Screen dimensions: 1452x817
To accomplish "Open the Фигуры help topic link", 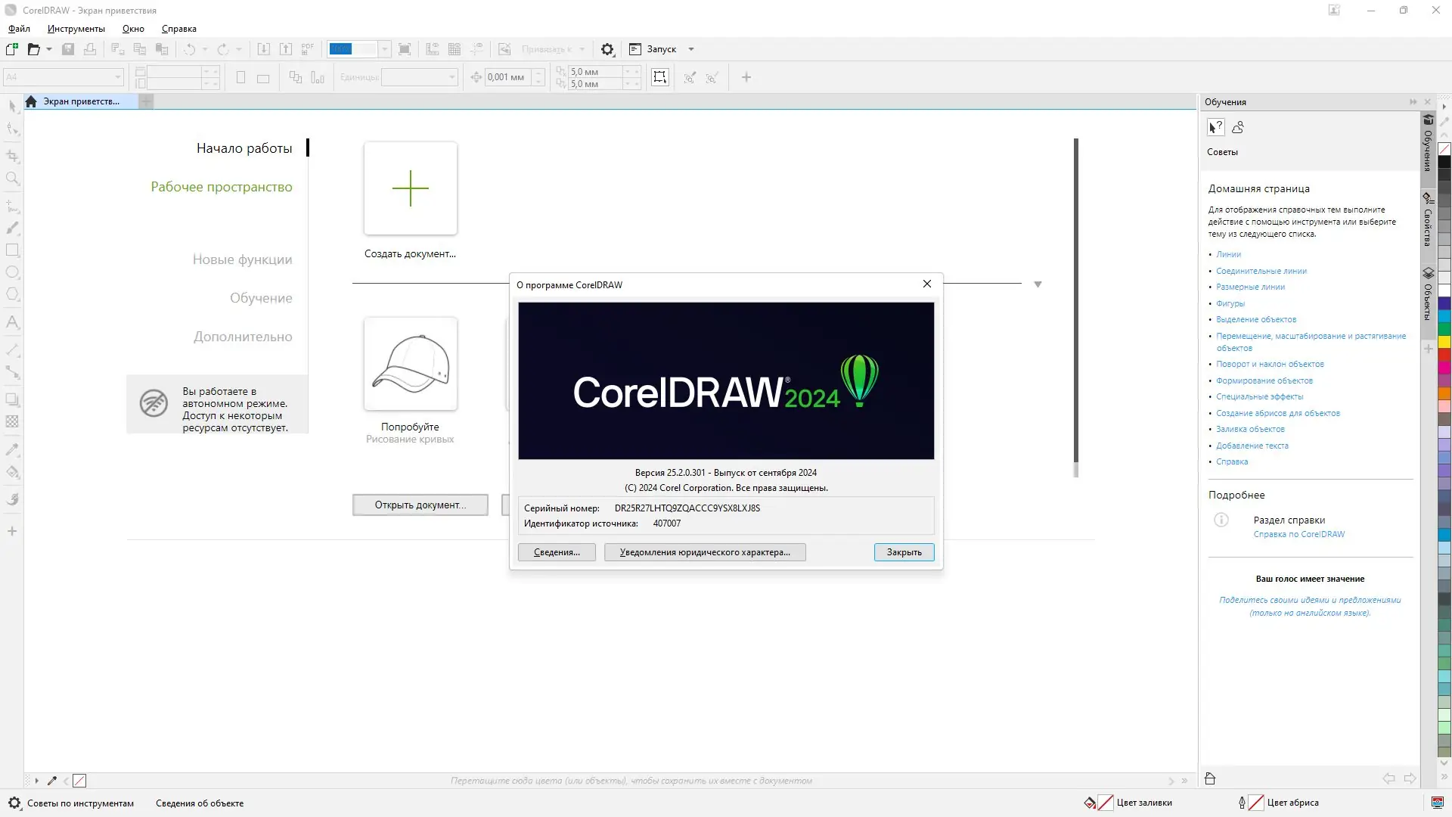I will (x=1230, y=303).
